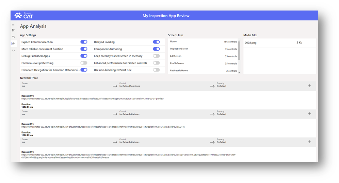Enable Formula-level prefetching toggle
Viewport: 339px width, 183px height.
84,63
